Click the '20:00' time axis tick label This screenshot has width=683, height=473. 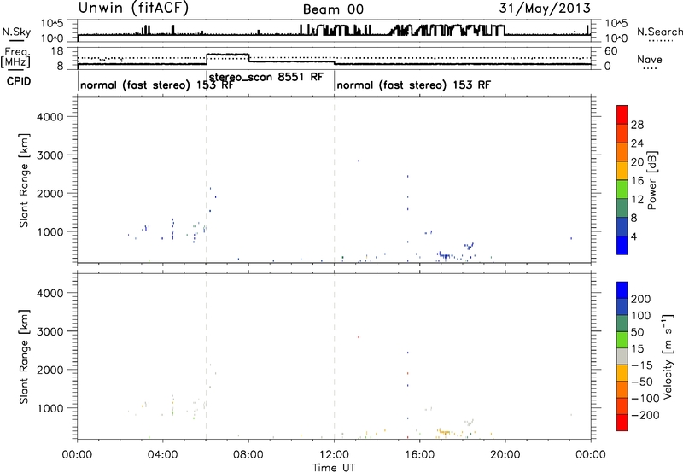click(x=505, y=455)
